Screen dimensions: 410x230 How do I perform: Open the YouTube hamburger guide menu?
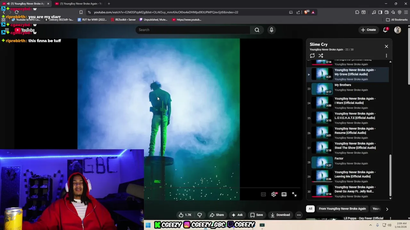click(7, 30)
